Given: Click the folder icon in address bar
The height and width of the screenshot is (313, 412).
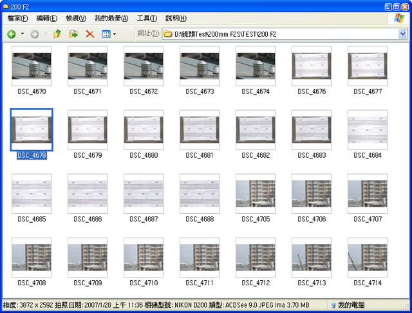Looking at the screenshot, I should coord(167,34).
